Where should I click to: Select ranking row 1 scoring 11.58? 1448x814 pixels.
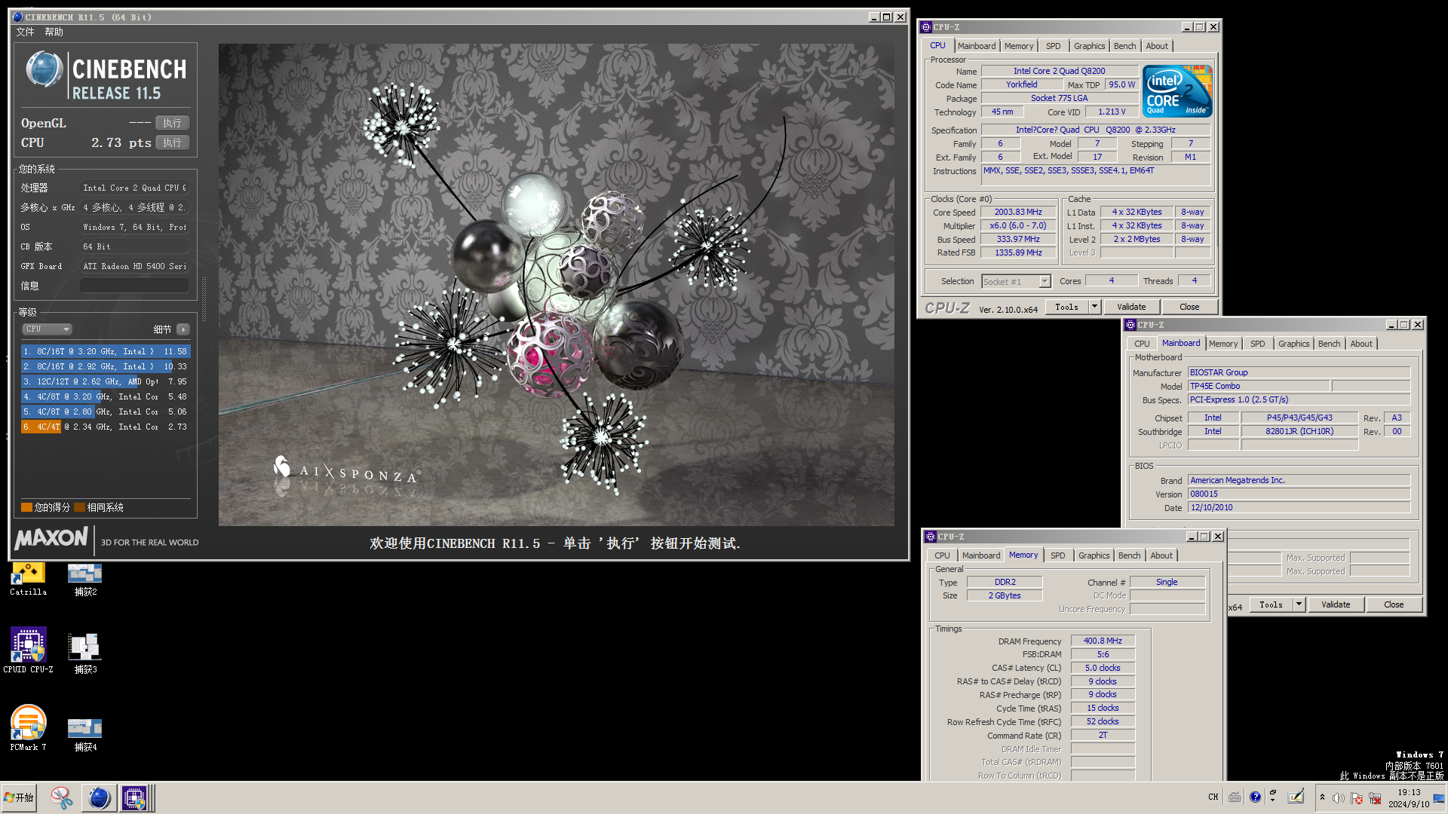coord(106,351)
